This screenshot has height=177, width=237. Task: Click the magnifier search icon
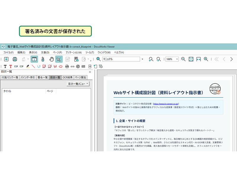98,59
